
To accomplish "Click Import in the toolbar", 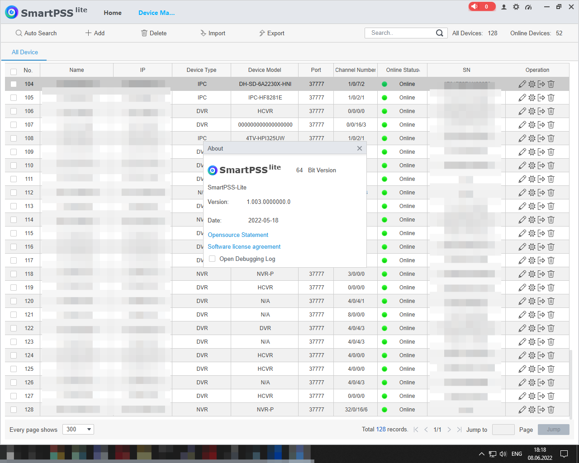I will coord(213,33).
